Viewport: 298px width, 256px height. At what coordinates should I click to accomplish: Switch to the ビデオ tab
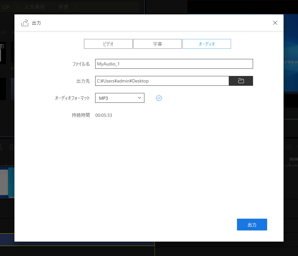(108, 44)
